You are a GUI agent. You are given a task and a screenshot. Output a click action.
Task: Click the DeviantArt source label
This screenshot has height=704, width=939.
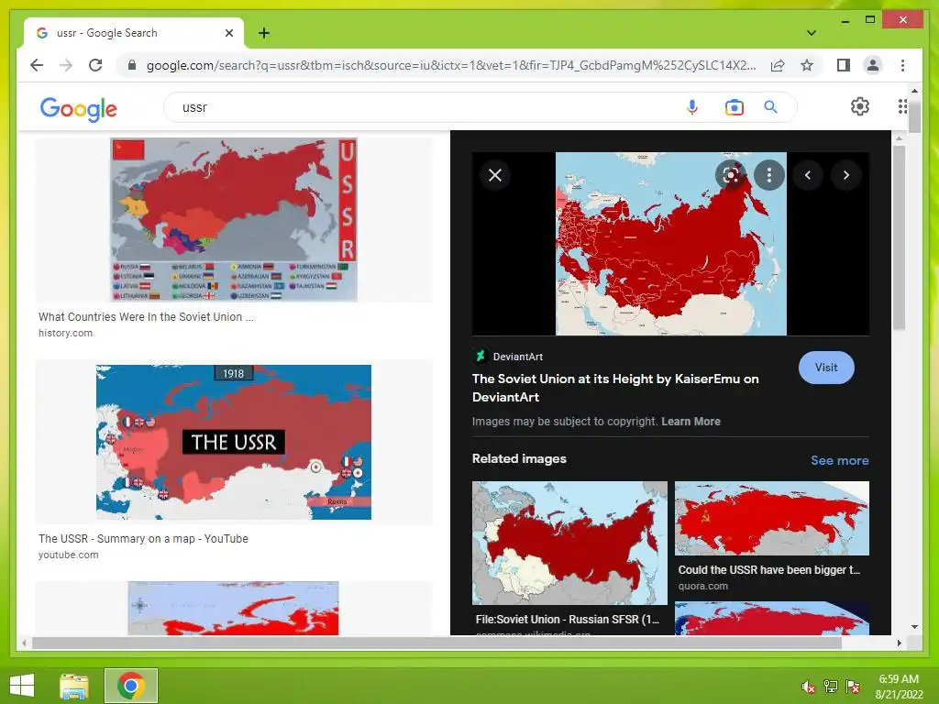517,357
